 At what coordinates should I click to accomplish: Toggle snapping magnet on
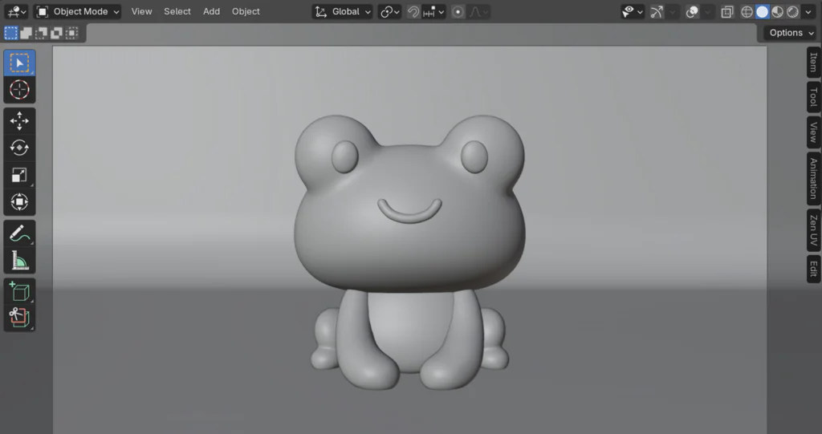pyautogui.click(x=413, y=11)
